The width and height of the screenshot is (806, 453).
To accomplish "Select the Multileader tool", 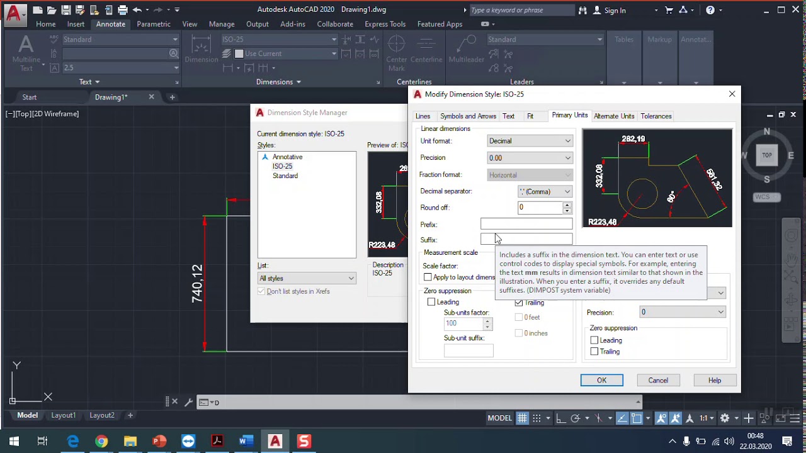I will [x=466, y=50].
